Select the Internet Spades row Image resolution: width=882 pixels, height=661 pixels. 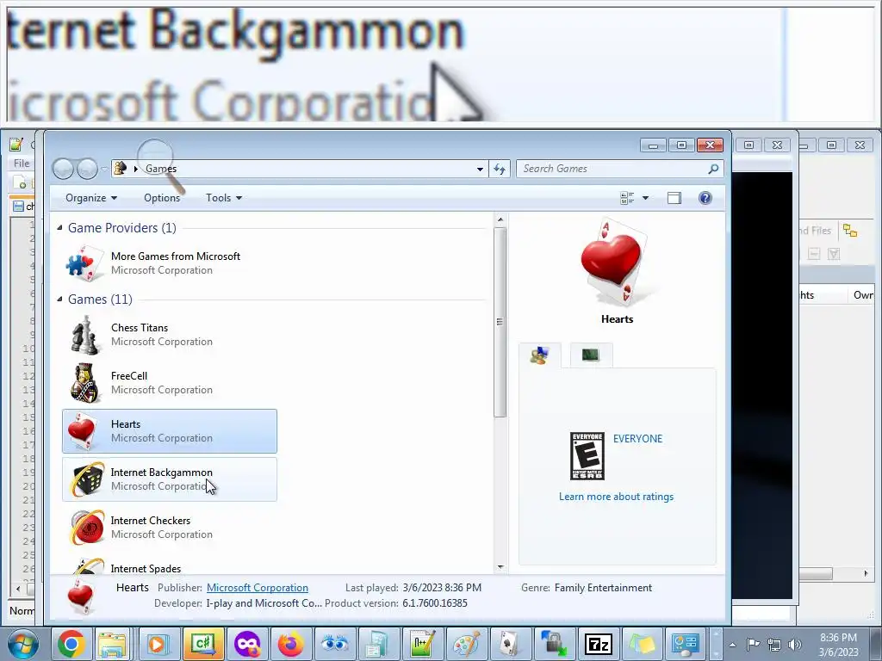pos(170,566)
